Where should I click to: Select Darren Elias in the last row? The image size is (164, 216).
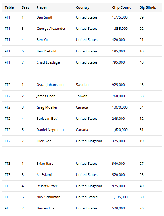[46, 208]
